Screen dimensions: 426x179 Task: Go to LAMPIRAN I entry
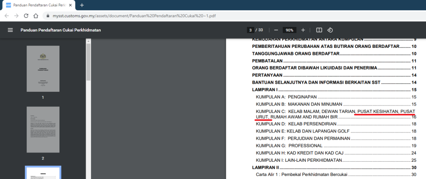coord(335,90)
